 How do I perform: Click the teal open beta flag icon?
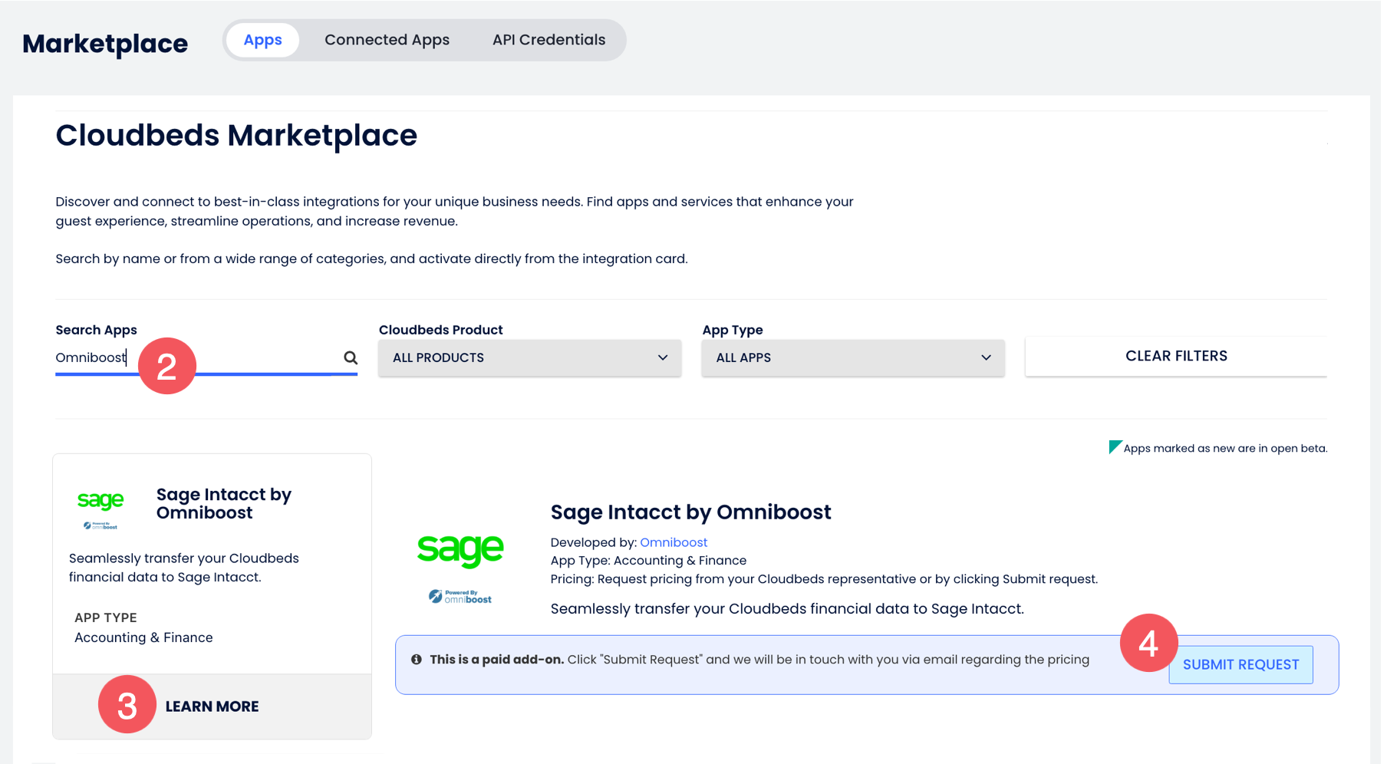1115,447
